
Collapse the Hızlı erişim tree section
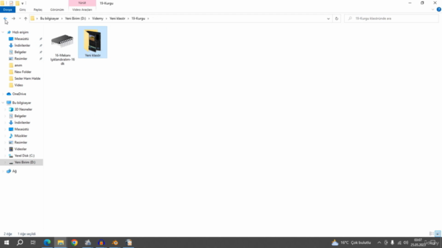click(3, 32)
